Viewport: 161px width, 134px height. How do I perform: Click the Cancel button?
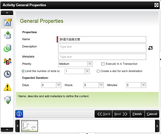[152, 114]
